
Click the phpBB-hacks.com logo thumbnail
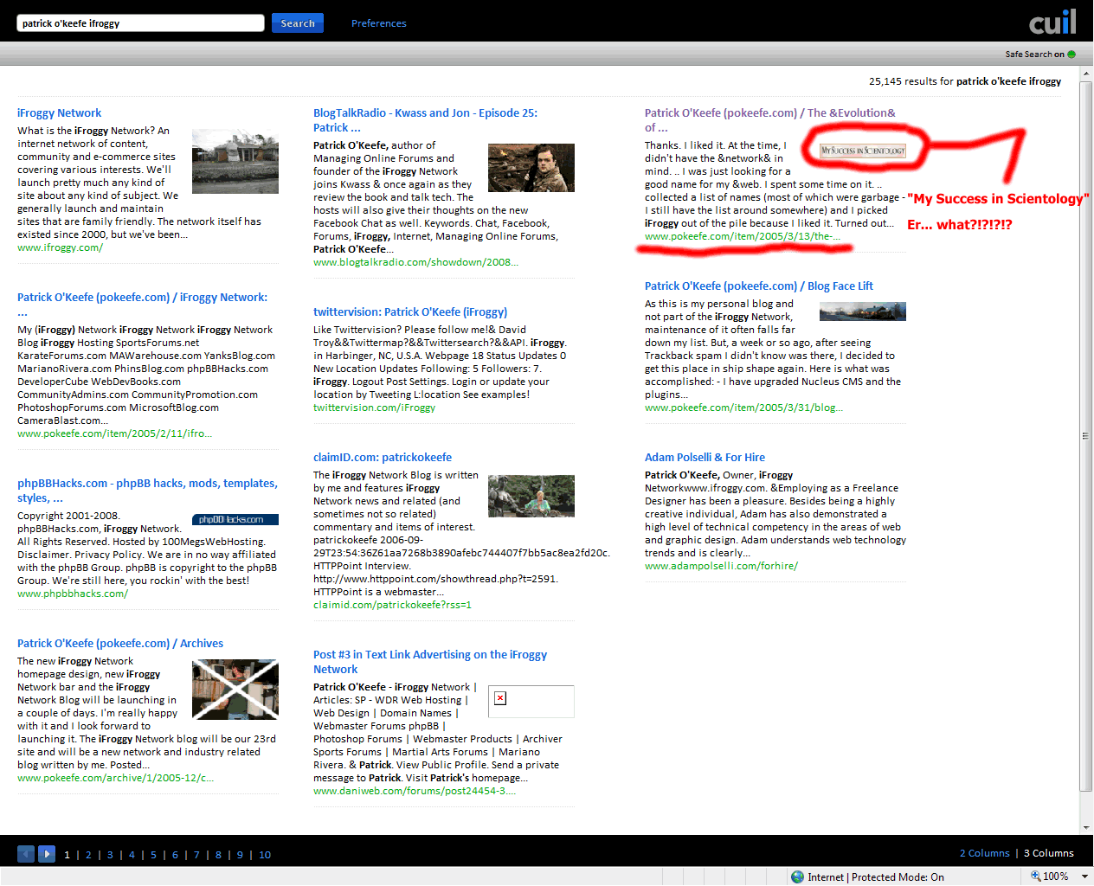[x=235, y=519]
